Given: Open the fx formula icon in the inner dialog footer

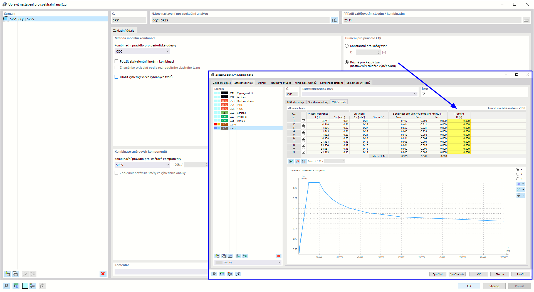Looking at the screenshot, I should click(238, 274).
